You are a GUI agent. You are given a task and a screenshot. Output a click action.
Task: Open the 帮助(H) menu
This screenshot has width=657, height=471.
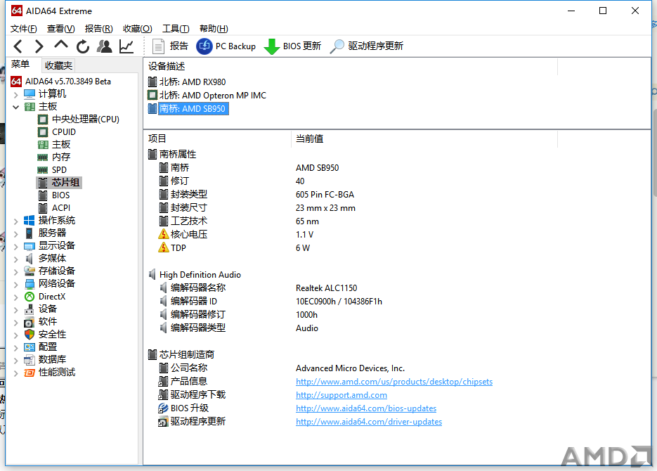coord(214,29)
